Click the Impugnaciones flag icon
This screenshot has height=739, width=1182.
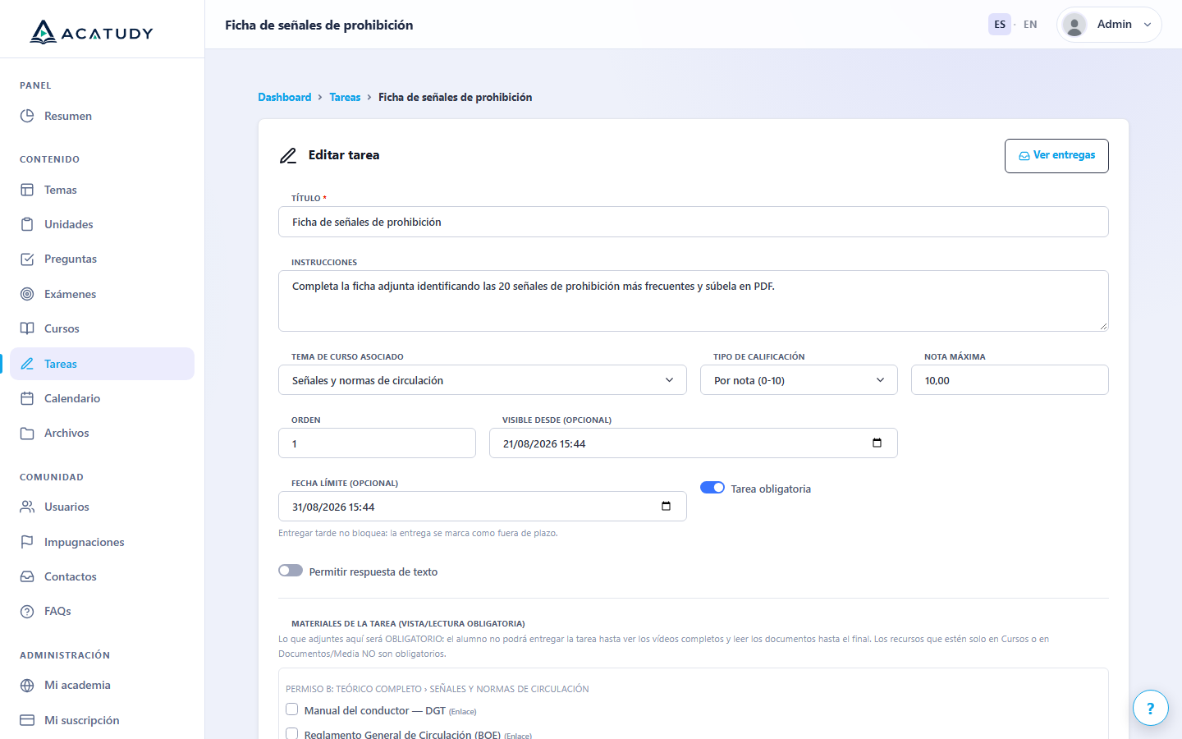coord(27,542)
